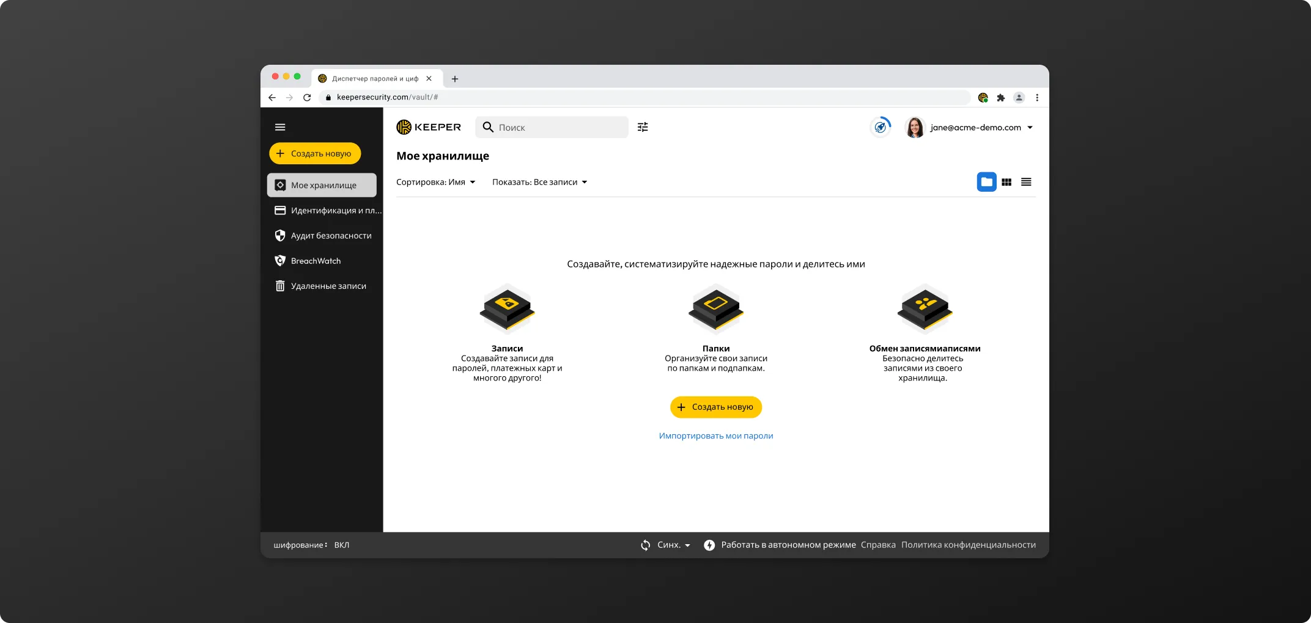Click the Папки heading text
This screenshot has height=623, width=1311.
pyautogui.click(x=716, y=348)
